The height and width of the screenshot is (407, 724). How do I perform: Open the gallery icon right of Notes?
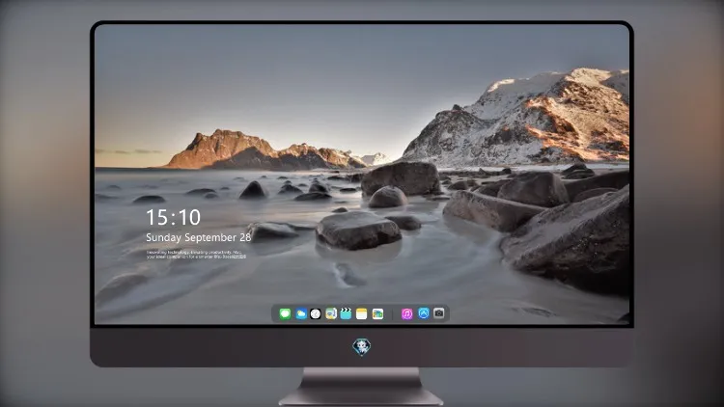click(x=377, y=313)
